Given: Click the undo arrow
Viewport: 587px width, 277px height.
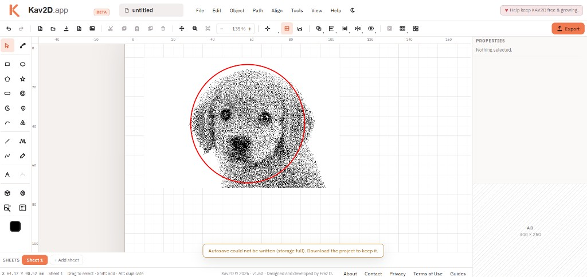Looking at the screenshot, I should tap(9, 29).
